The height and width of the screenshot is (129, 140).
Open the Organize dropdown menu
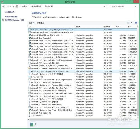point(32,23)
